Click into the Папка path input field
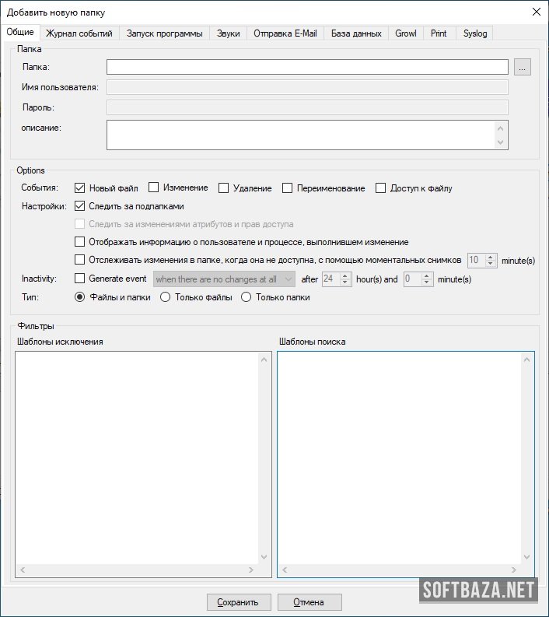The width and height of the screenshot is (549, 617). 307,68
